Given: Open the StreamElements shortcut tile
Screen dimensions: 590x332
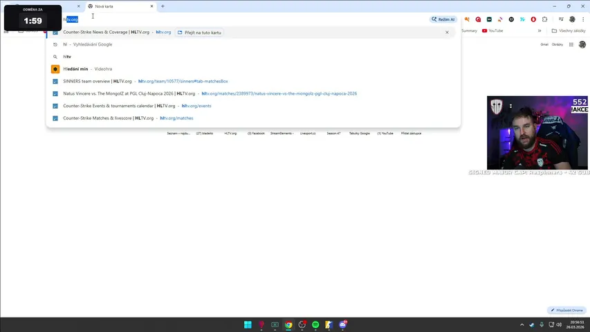Looking at the screenshot, I should pyautogui.click(x=282, y=133).
